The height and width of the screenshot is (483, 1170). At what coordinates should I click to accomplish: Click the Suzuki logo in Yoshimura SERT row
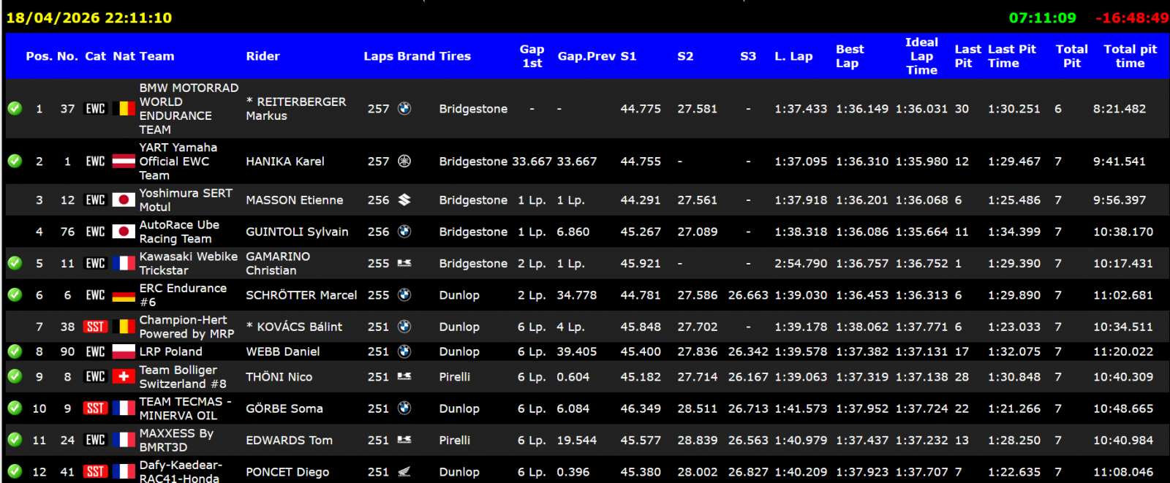point(404,200)
